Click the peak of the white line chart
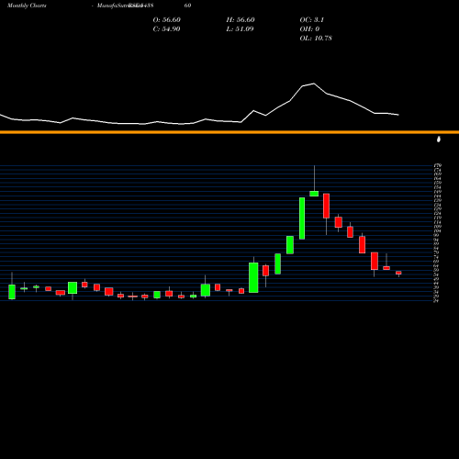Viewport: 459px width, 459px height. pyautogui.click(x=314, y=84)
